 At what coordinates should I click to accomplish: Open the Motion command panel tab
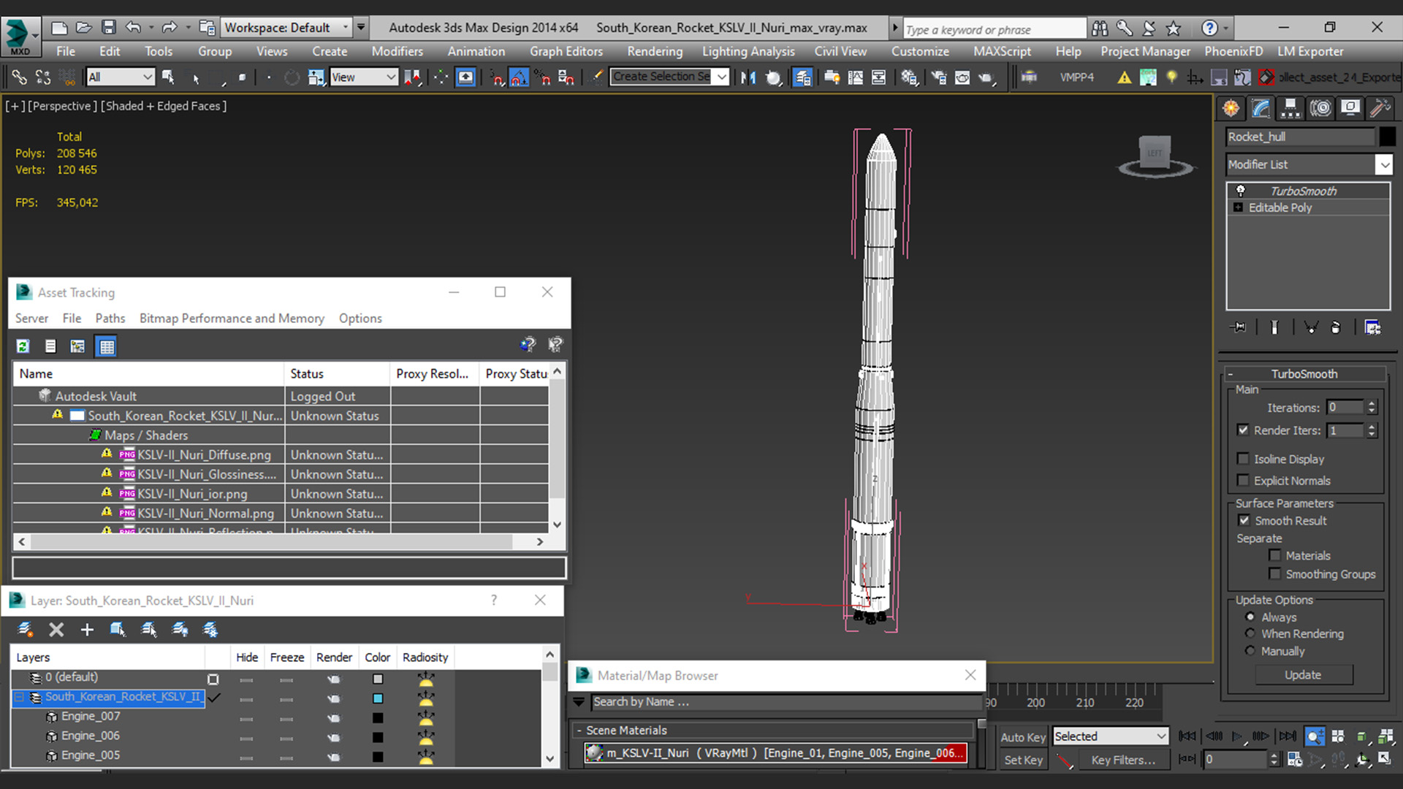click(1320, 108)
